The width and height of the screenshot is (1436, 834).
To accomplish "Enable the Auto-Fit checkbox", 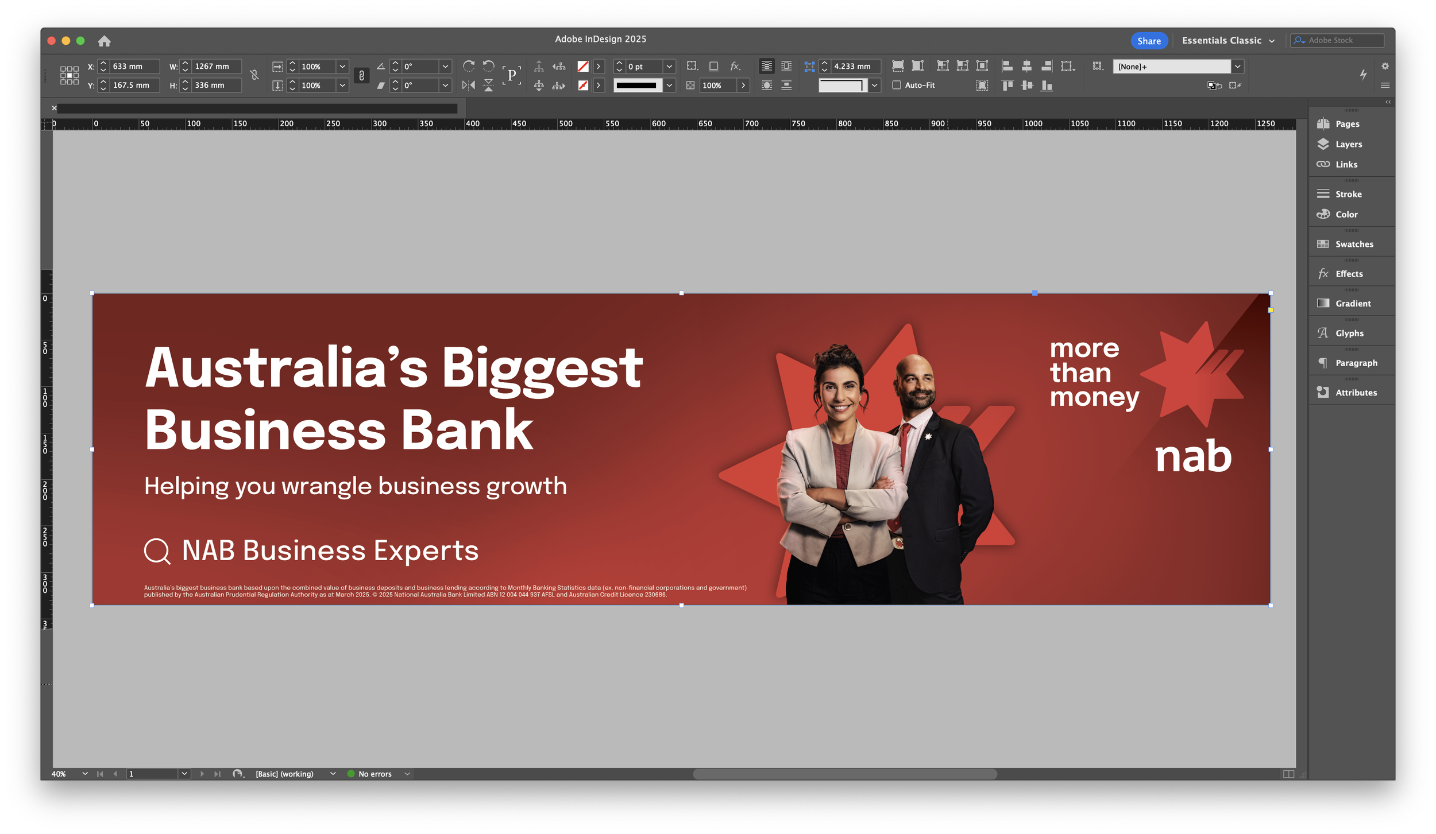I will [x=897, y=85].
